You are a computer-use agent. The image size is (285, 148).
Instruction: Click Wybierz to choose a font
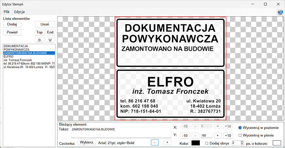[x=86, y=142]
